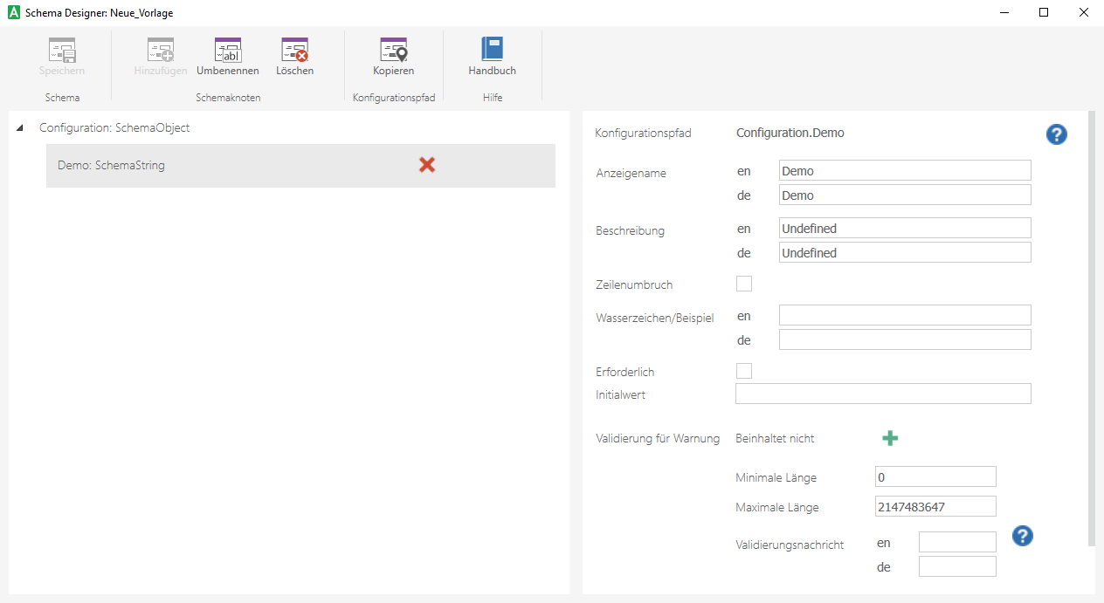Click the Schemaknoten group label
1104x603 pixels.
tap(228, 97)
